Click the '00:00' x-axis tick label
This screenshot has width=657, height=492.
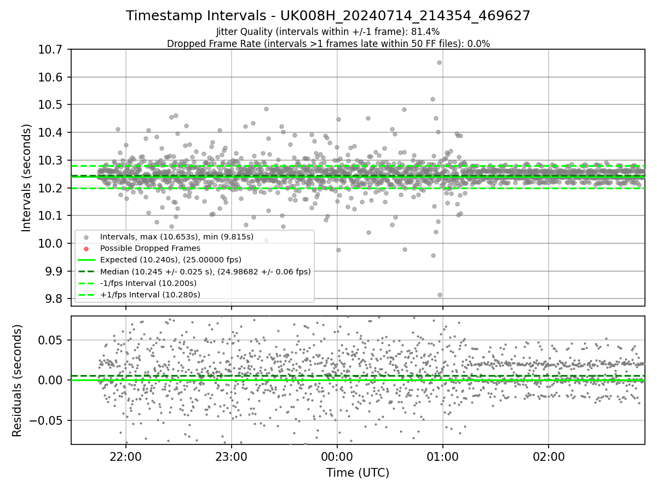point(337,456)
